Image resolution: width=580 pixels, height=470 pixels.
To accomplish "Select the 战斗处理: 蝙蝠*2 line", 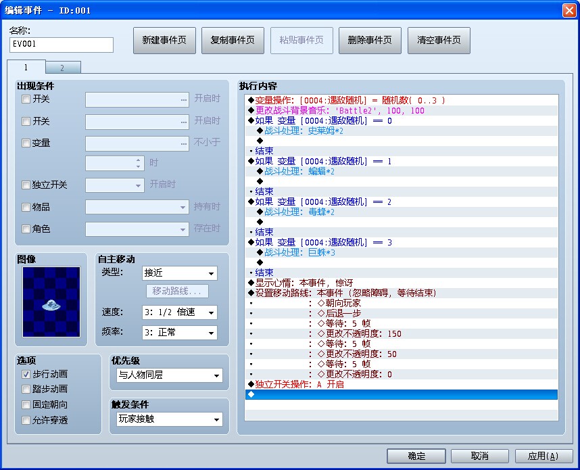I will click(x=402, y=171).
